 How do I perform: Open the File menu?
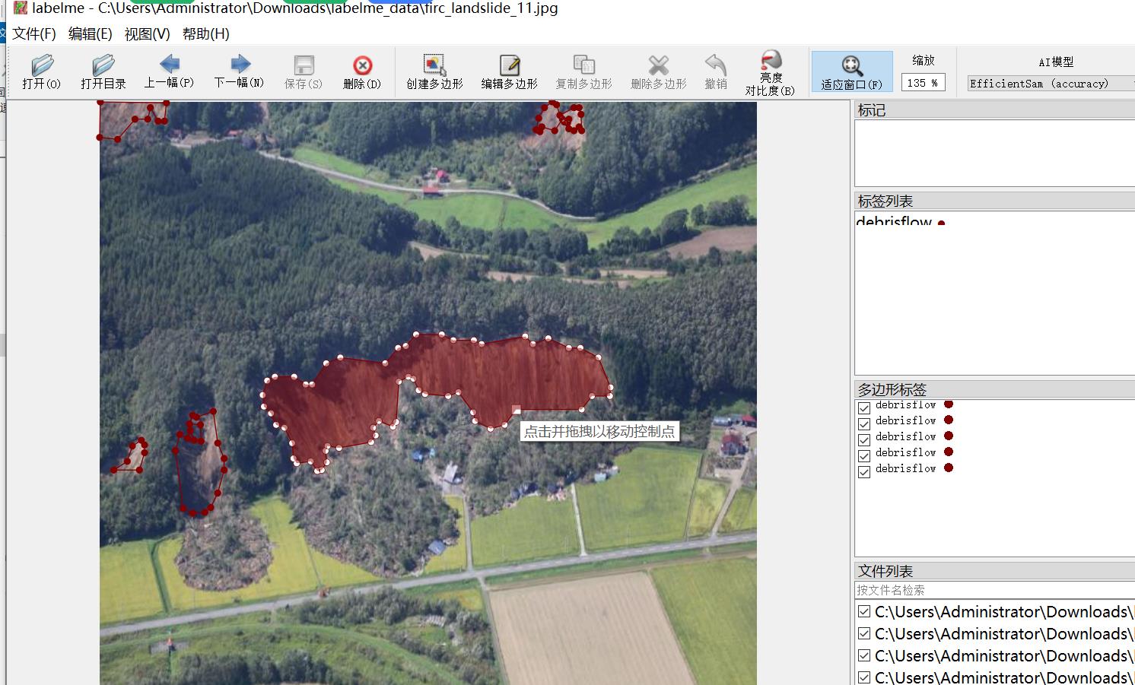pyautogui.click(x=34, y=34)
